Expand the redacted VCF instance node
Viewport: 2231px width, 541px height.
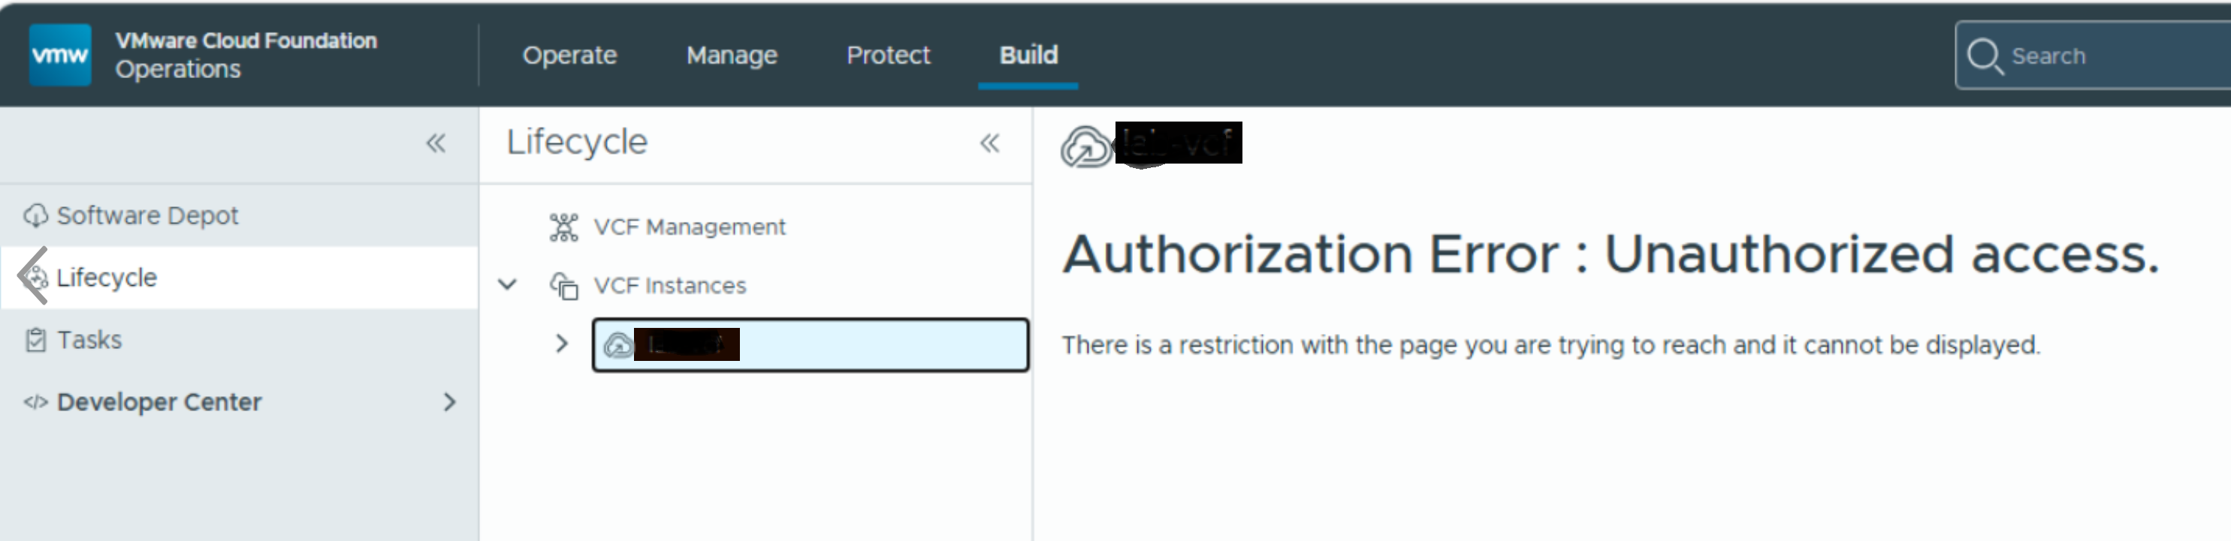(562, 344)
